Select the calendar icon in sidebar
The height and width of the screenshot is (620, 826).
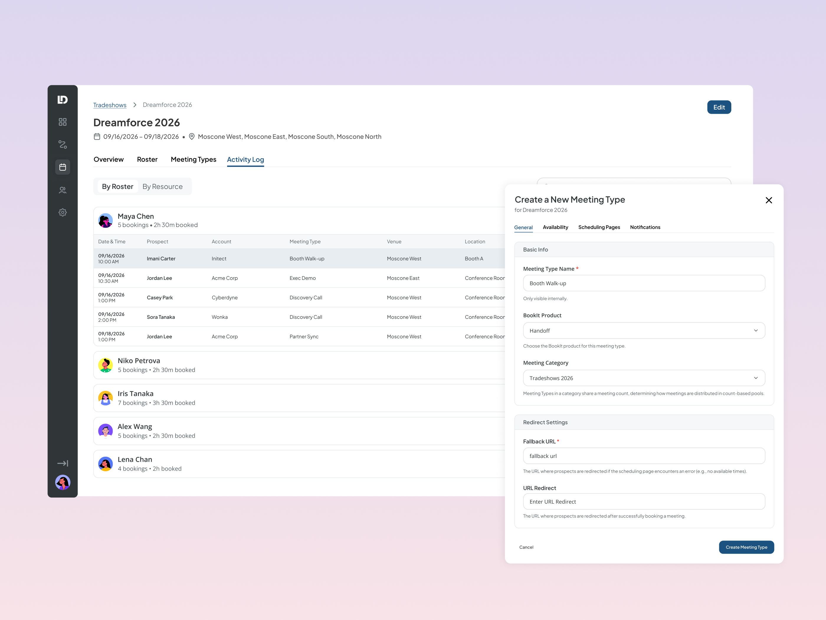[62, 167]
